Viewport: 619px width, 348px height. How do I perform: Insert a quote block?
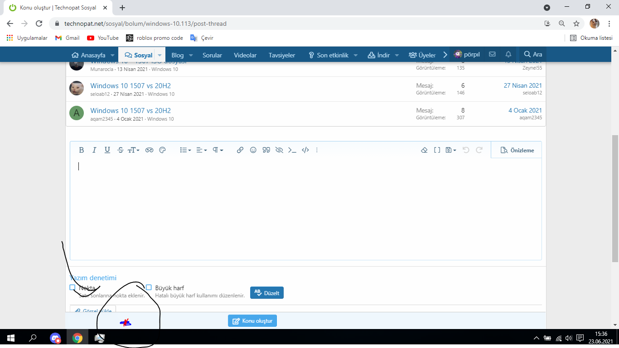[x=266, y=150]
